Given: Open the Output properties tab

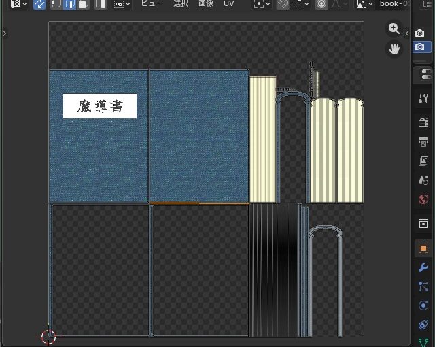Looking at the screenshot, I should [423, 142].
